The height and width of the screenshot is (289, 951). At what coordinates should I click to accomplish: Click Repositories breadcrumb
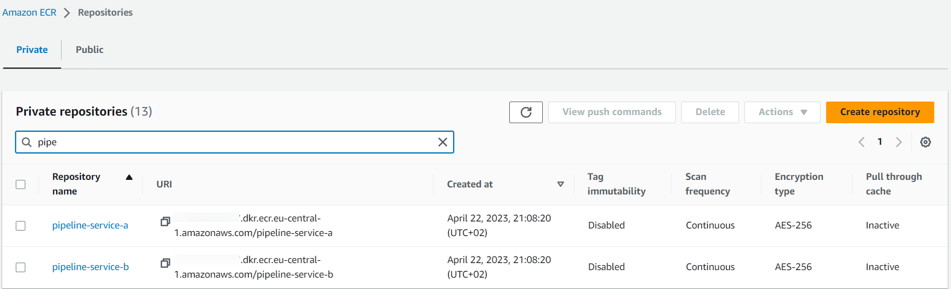pos(105,12)
